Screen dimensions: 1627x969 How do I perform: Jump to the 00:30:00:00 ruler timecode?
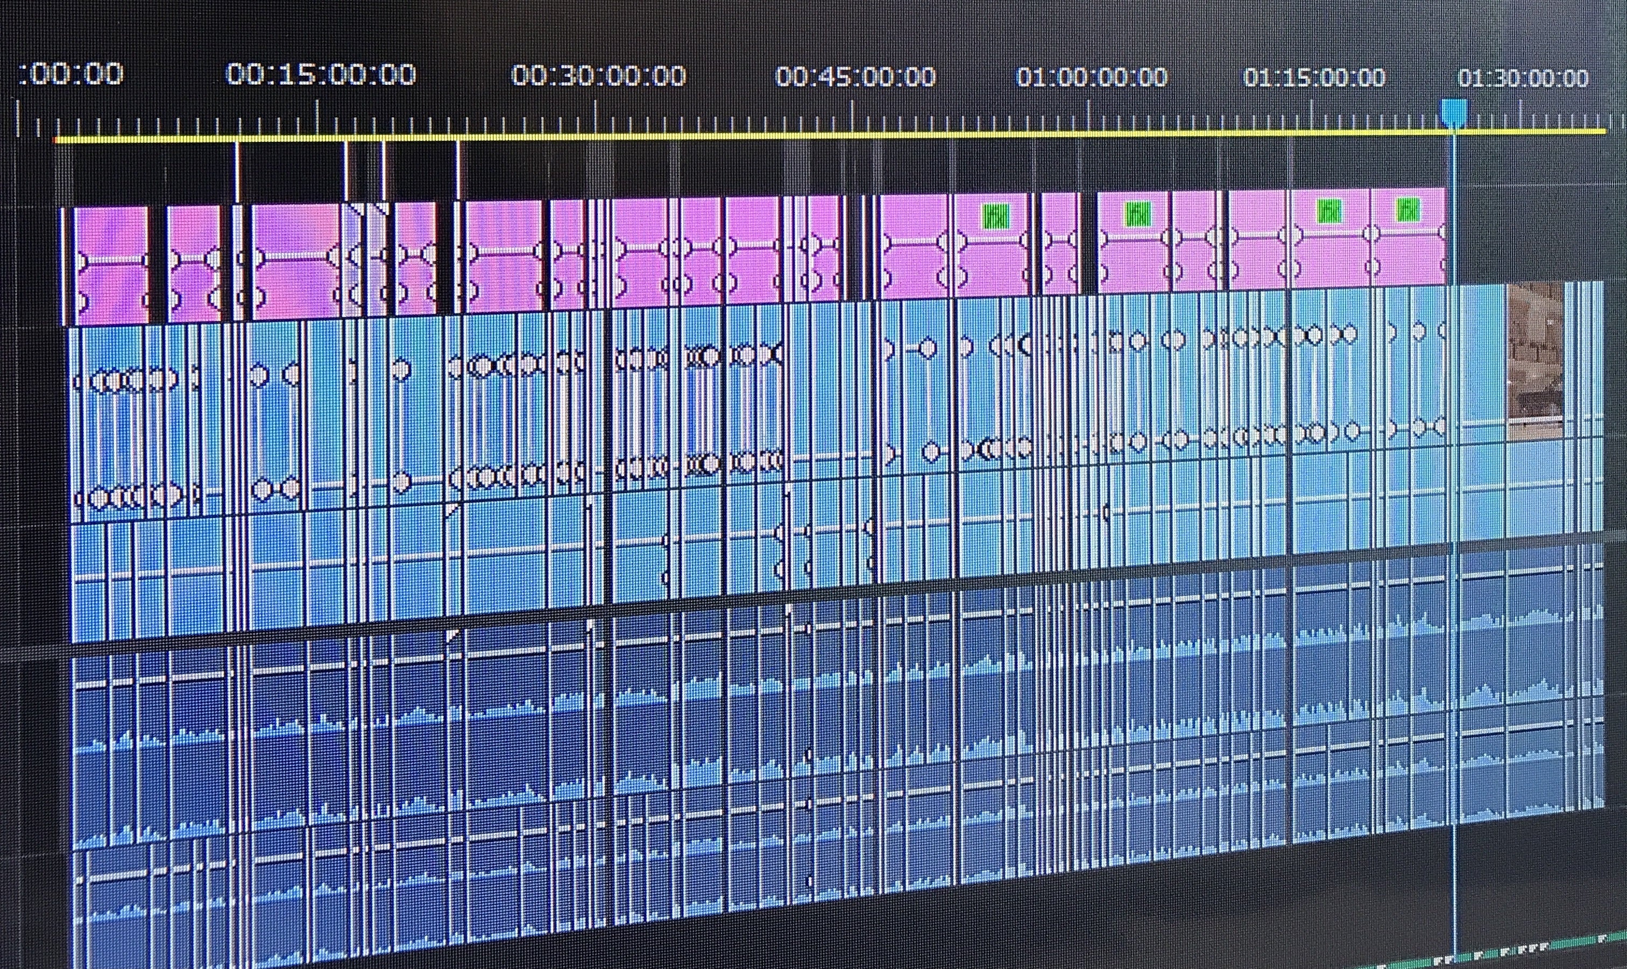[598, 76]
